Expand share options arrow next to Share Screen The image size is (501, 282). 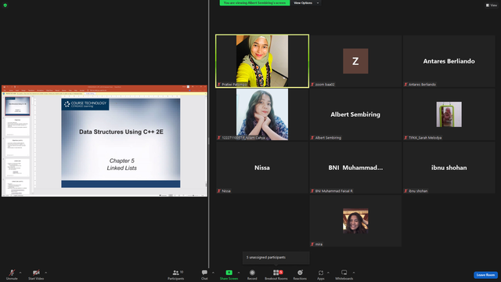(x=239, y=273)
